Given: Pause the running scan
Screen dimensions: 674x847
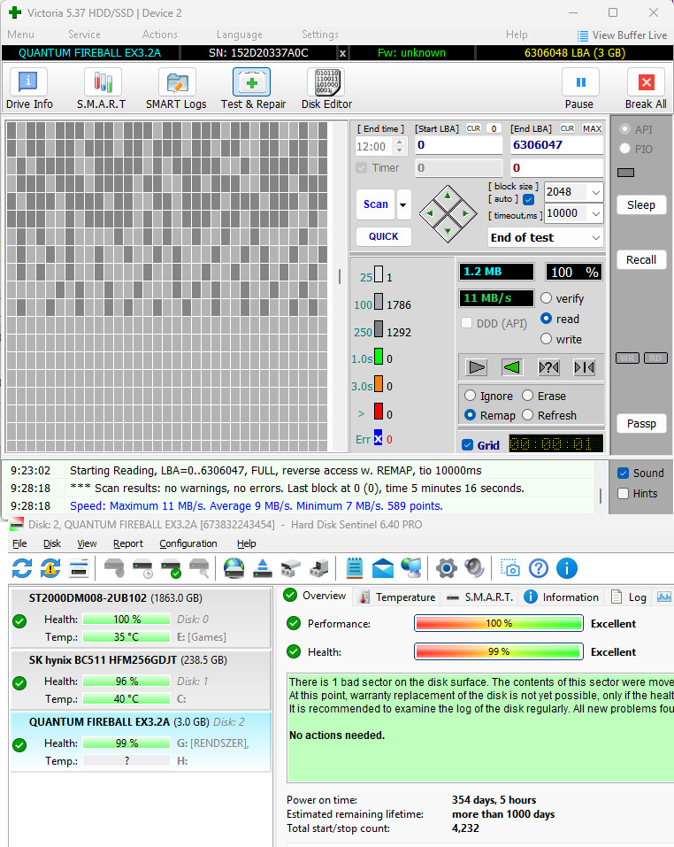Looking at the screenshot, I should point(579,89).
